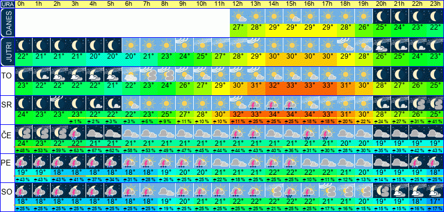The height and width of the screenshot is (212, 444).
Task: Select the DANES row label
Action: (7, 23)
